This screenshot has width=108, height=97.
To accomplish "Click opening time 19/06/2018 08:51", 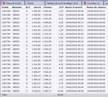I will coord(75,30).
